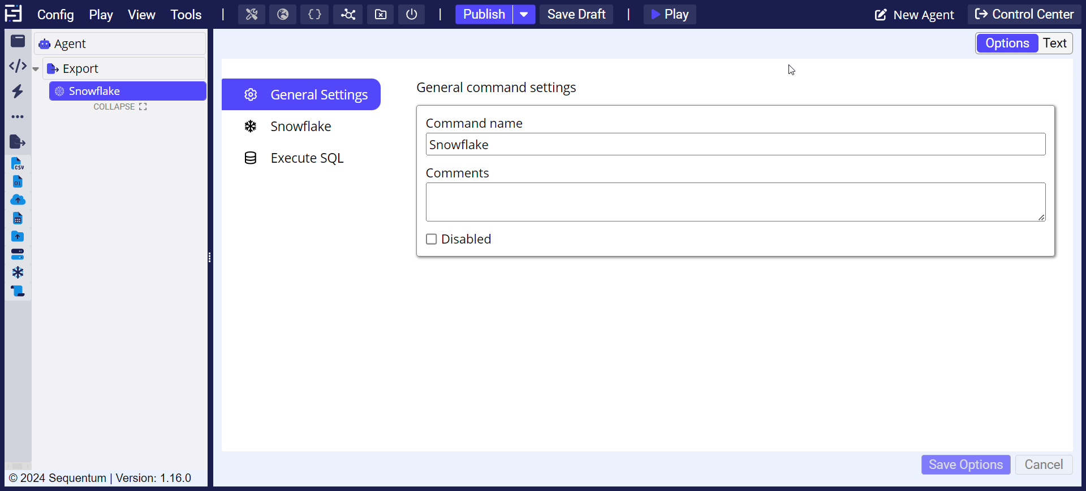This screenshot has width=1086, height=491.
Task: Select the General Settings tab
Action: (301, 94)
